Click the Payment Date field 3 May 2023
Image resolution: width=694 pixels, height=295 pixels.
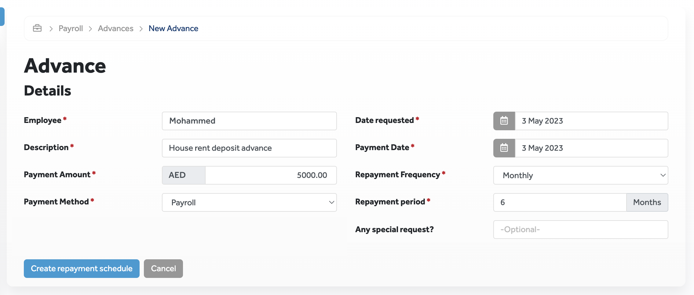(591, 148)
